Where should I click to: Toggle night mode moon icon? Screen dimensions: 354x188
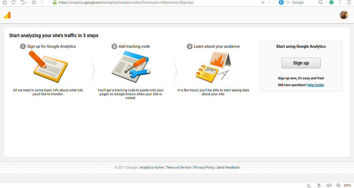click(309, 186)
